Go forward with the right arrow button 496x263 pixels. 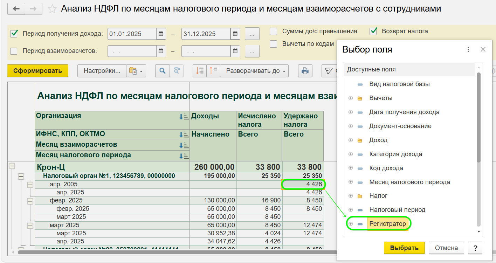pos(34,9)
